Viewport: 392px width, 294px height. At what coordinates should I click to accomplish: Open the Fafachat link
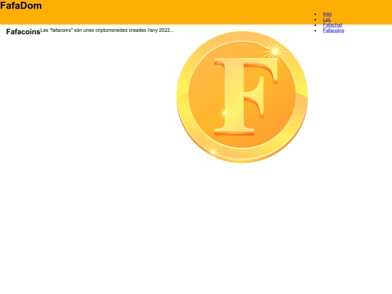pos(332,25)
